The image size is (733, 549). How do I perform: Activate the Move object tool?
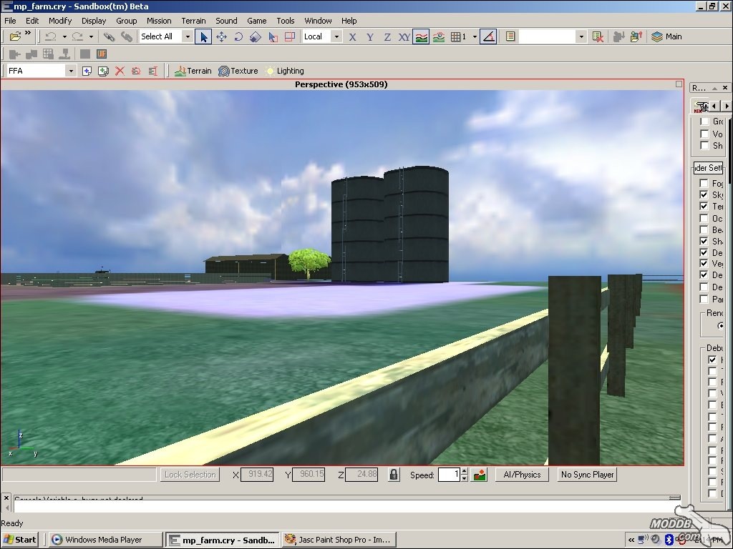click(221, 36)
